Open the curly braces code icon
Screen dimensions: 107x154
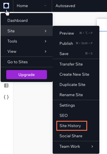(6, 97)
